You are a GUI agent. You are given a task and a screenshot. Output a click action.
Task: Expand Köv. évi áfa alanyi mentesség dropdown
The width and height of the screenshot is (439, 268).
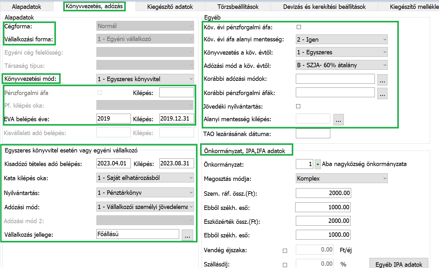[342, 39]
